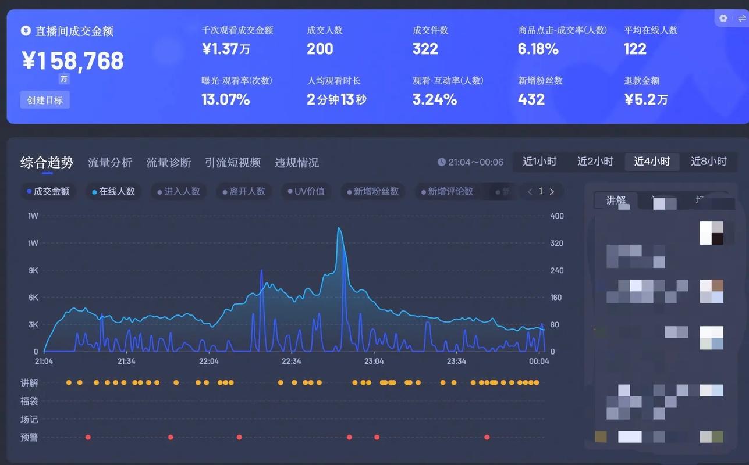Enable the 新增粉丝数 metric toggle

point(372,191)
